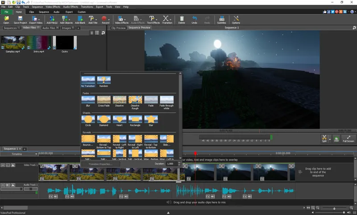Click the Split scissors icon

click(x=324, y=138)
